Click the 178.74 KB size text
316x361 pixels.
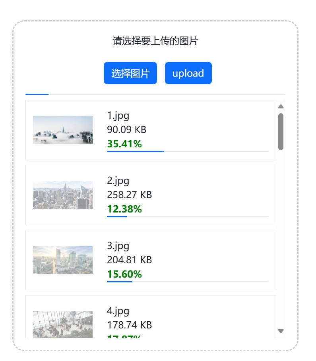pyautogui.click(x=130, y=325)
